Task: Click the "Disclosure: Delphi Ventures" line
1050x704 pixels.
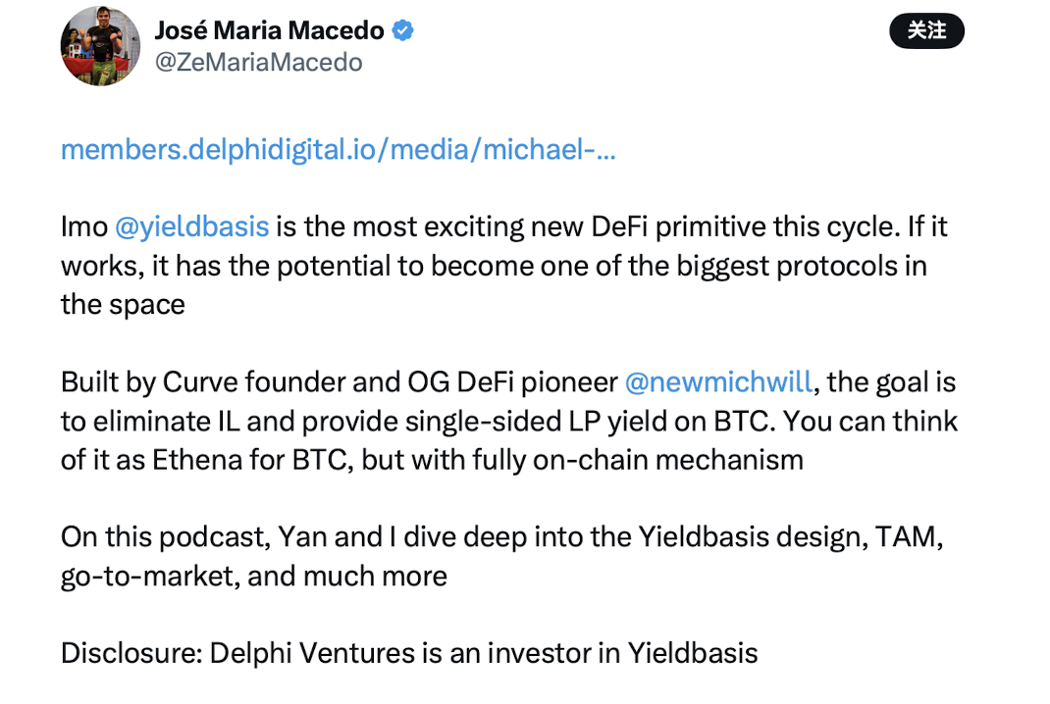Action: pos(408,652)
